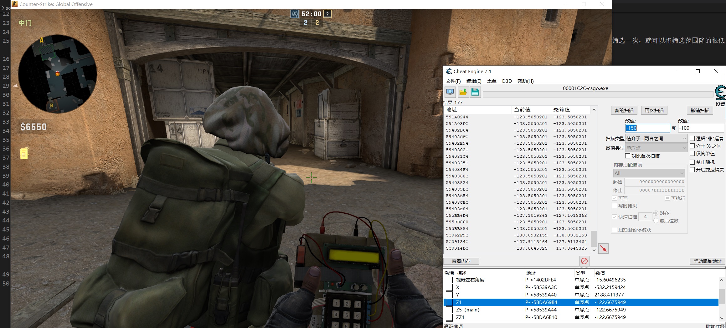
Task: Click the 新的扫描 button
Action: [x=624, y=110]
